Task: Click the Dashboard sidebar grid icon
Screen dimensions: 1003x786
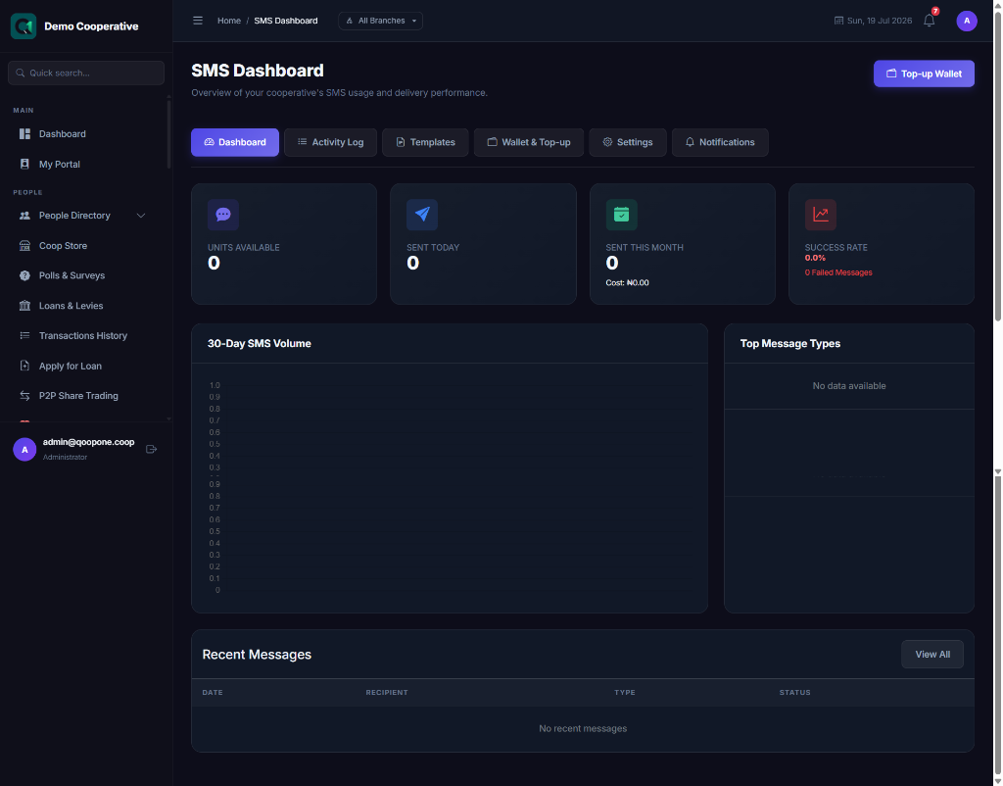Action: tap(24, 133)
